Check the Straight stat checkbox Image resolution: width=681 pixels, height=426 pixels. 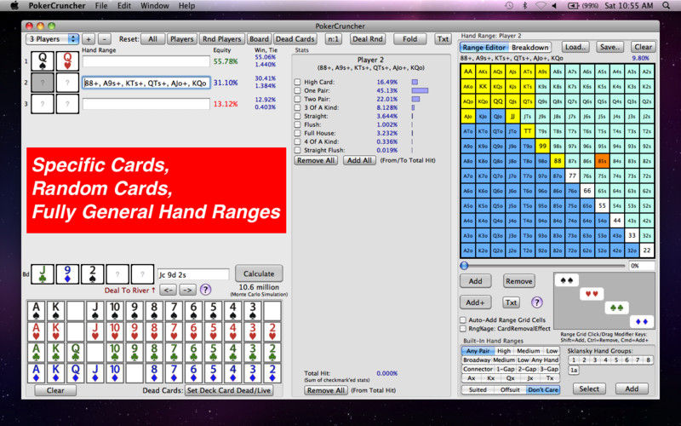tap(297, 116)
